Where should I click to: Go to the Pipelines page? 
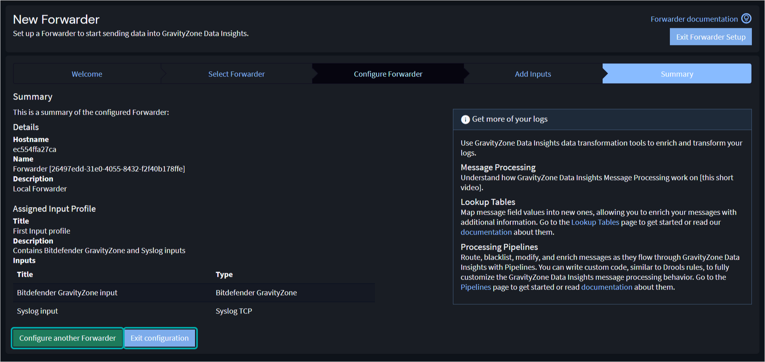point(476,287)
